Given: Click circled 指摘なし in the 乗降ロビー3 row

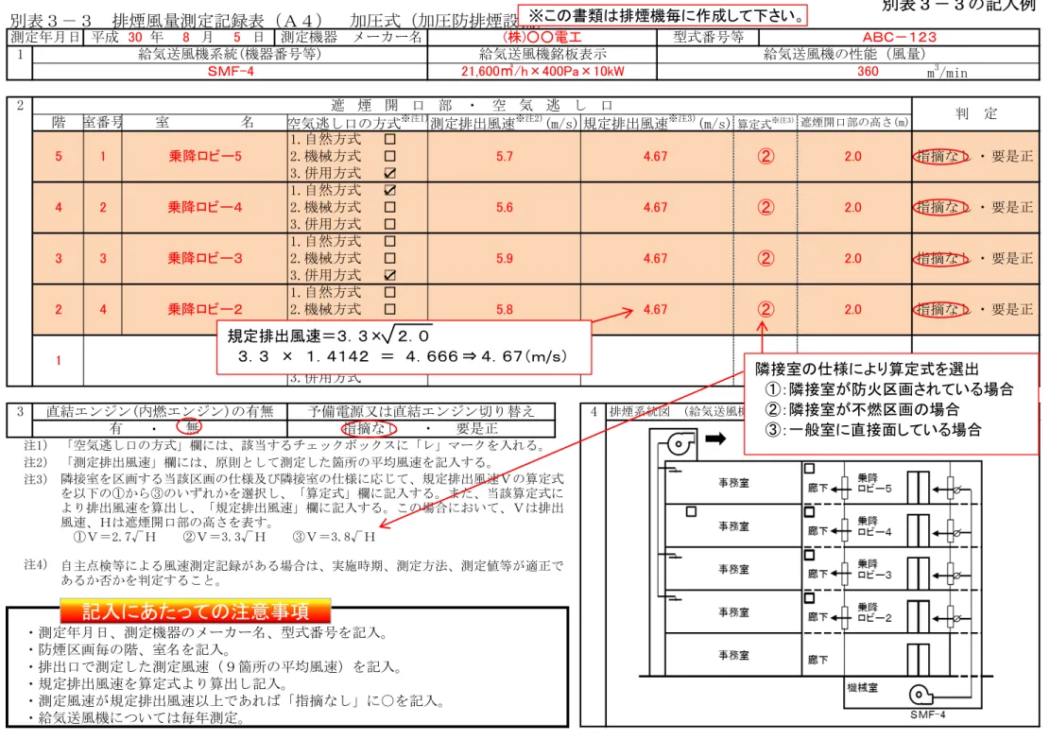Looking at the screenshot, I should 941,259.
